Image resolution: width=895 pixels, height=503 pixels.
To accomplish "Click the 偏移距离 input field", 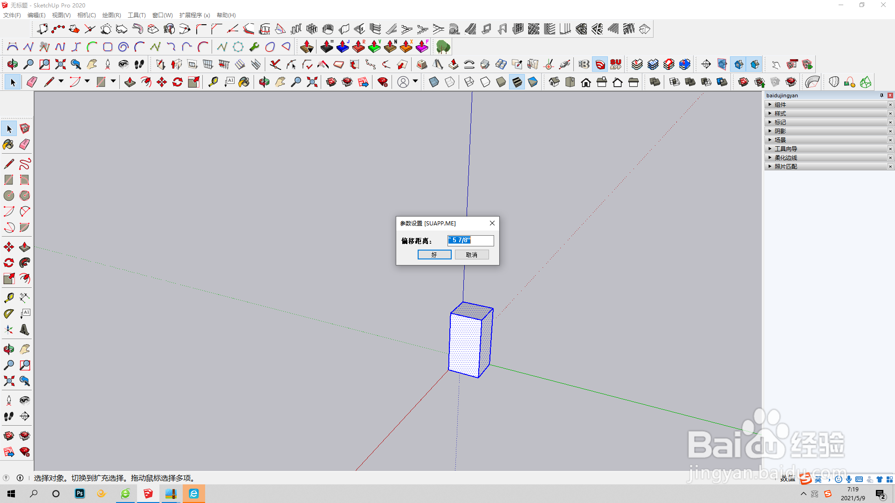I will point(470,240).
